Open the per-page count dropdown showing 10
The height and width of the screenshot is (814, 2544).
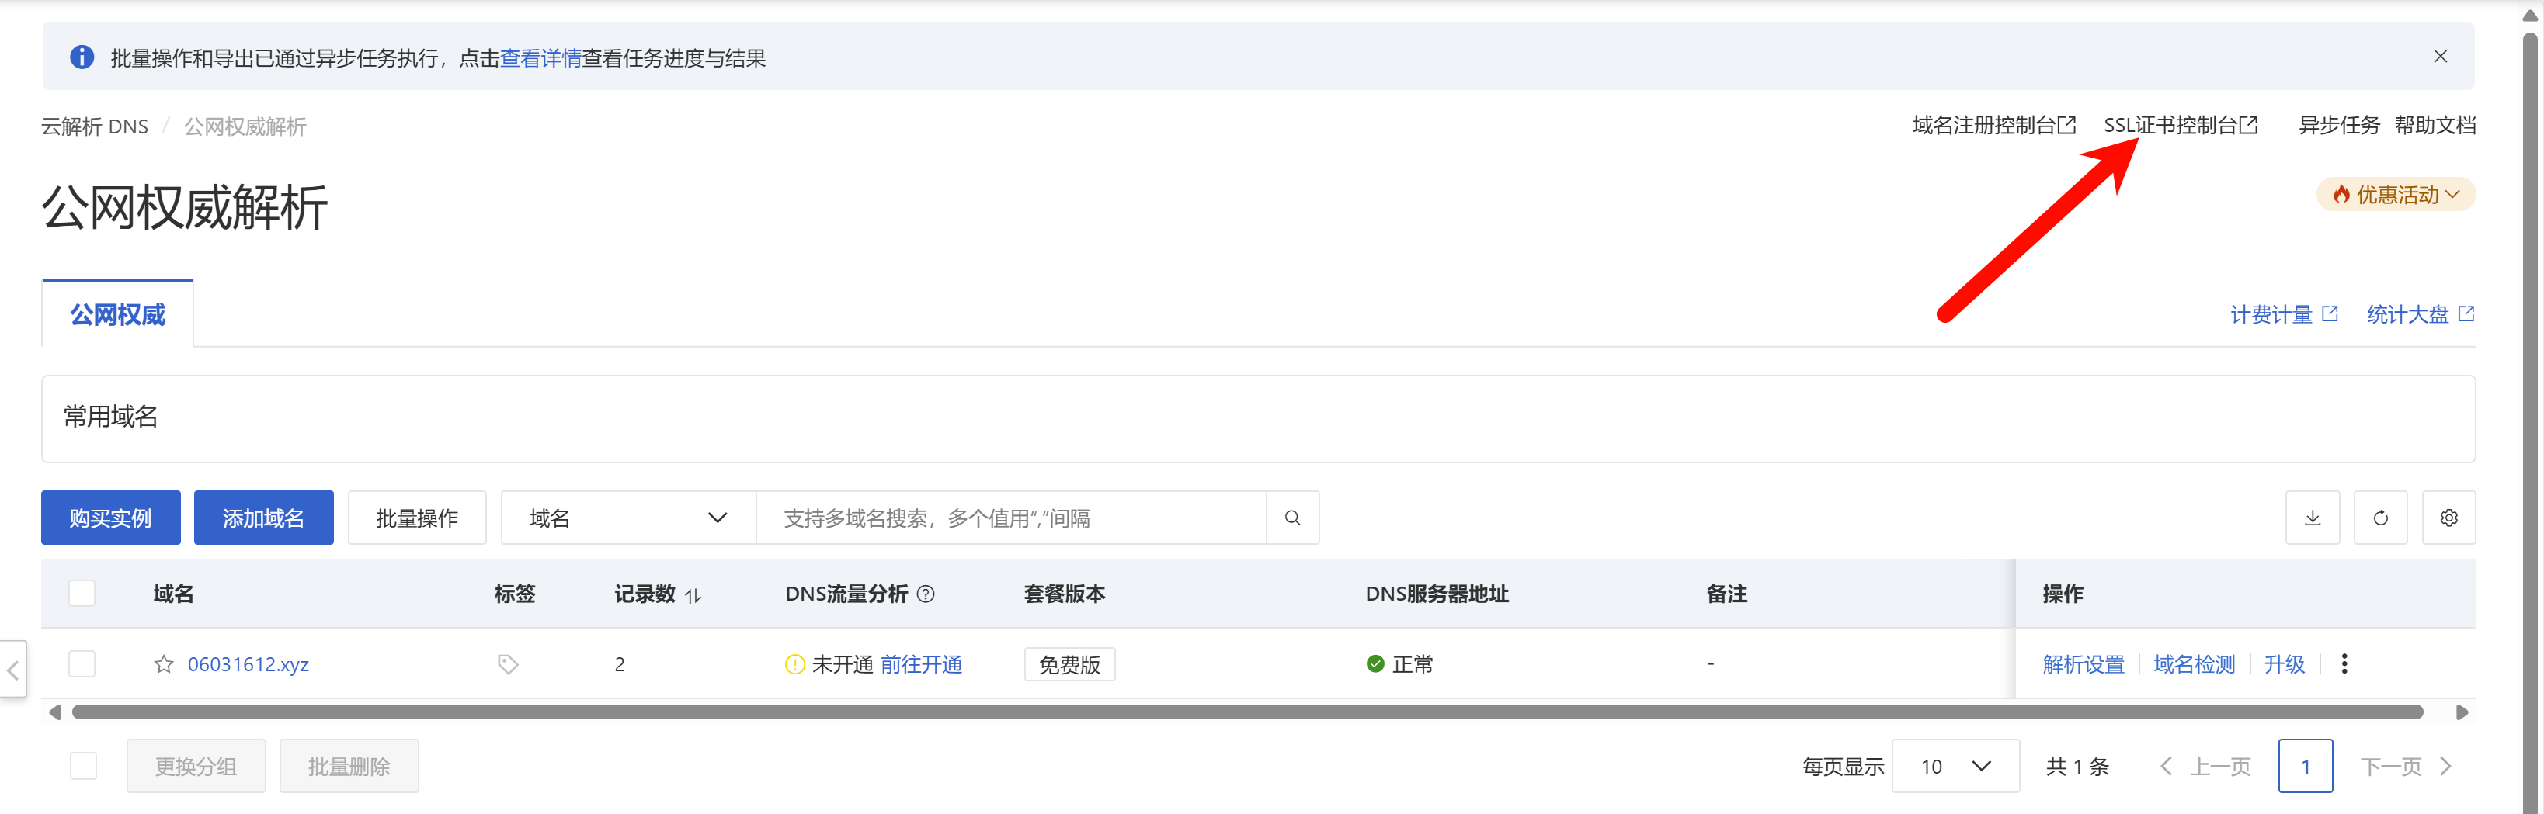click(x=1955, y=767)
